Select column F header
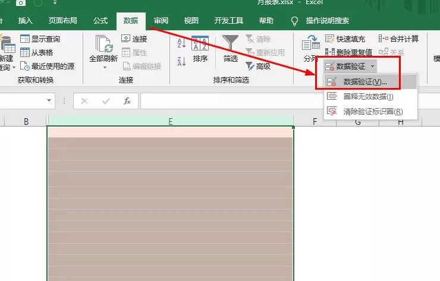The height and width of the screenshot is (281, 440). 315,121
